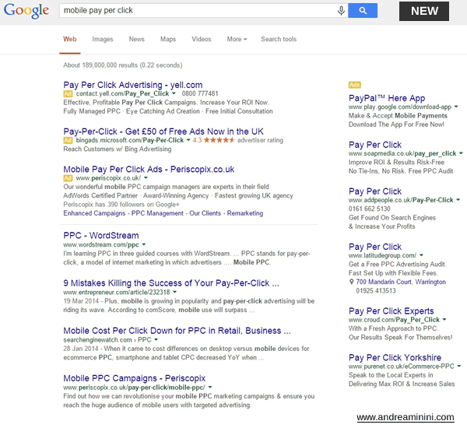This screenshot has height=428, width=467.
Task: Click the Ad badge beside www.periscopix.co.uk
Action: tap(68, 178)
